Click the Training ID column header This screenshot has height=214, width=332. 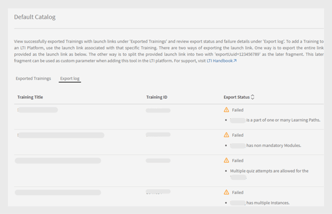coord(157,97)
